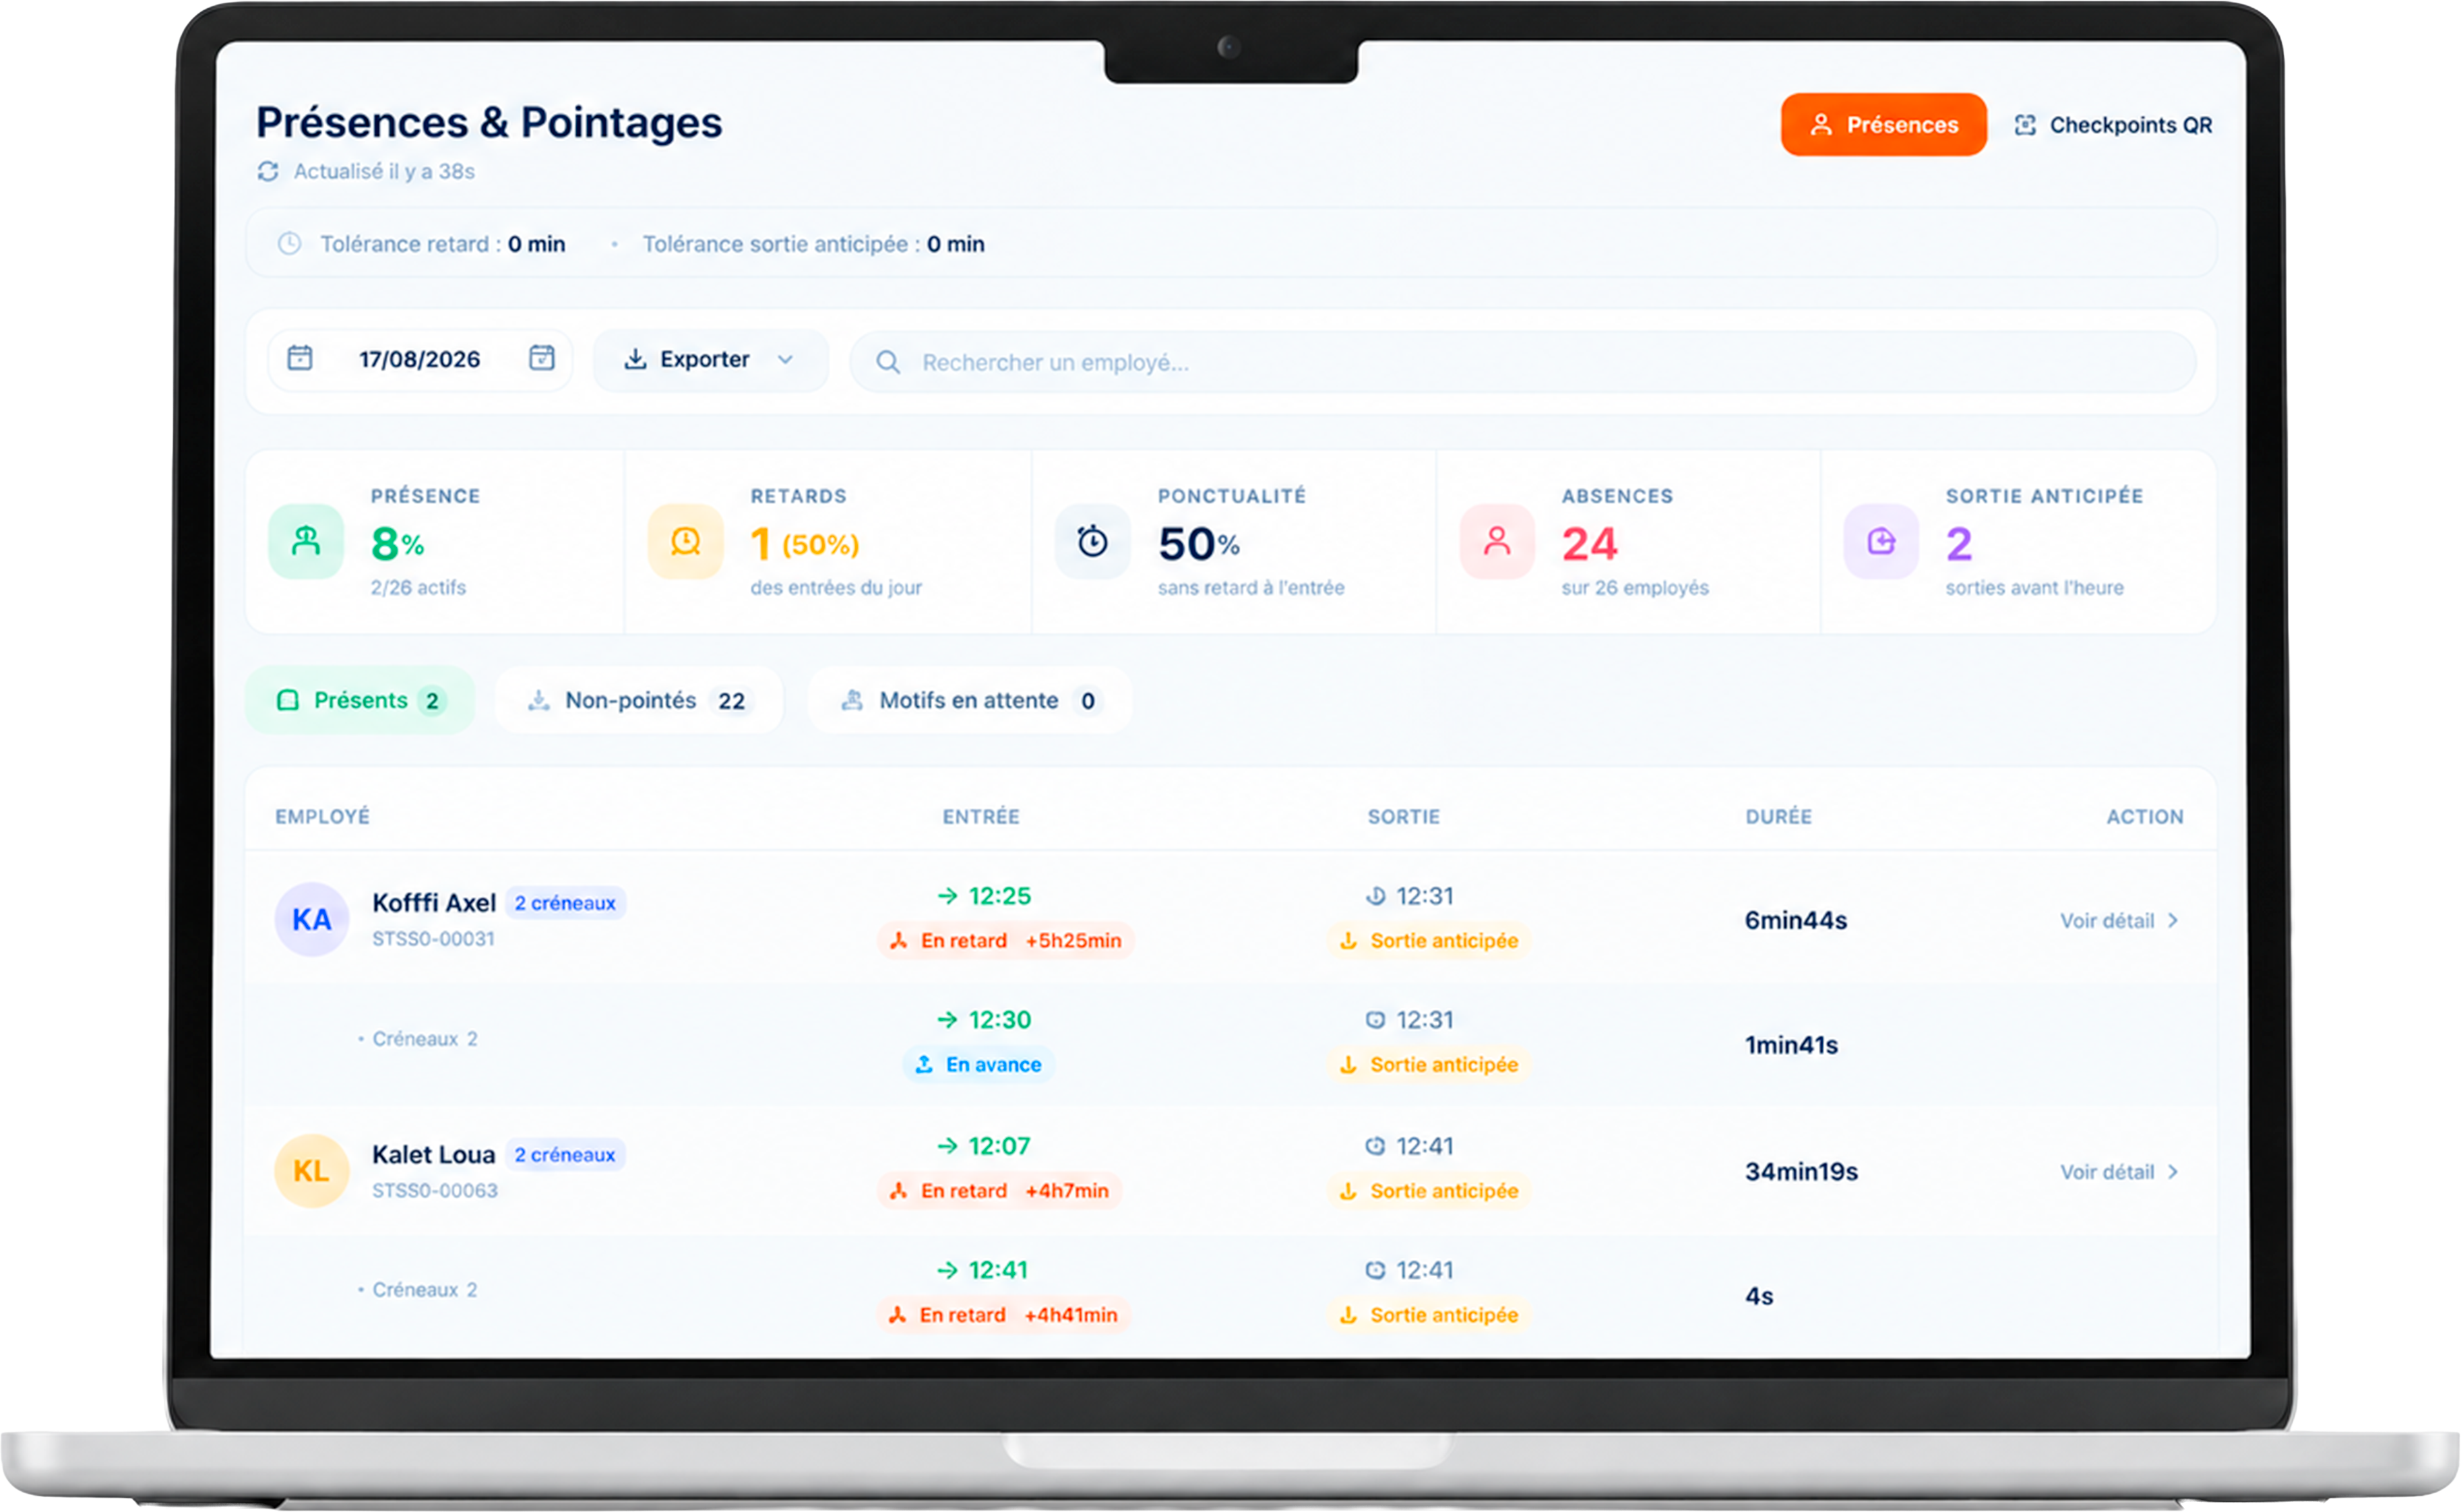2461x1512 pixels.
Task: Click the En avance badge
Action: tap(979, 1065)
